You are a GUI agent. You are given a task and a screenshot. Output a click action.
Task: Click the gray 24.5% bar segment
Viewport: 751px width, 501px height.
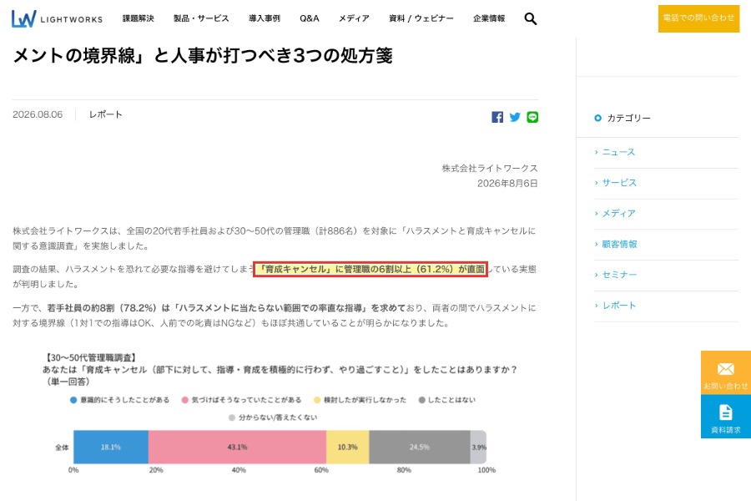point(420,447)
